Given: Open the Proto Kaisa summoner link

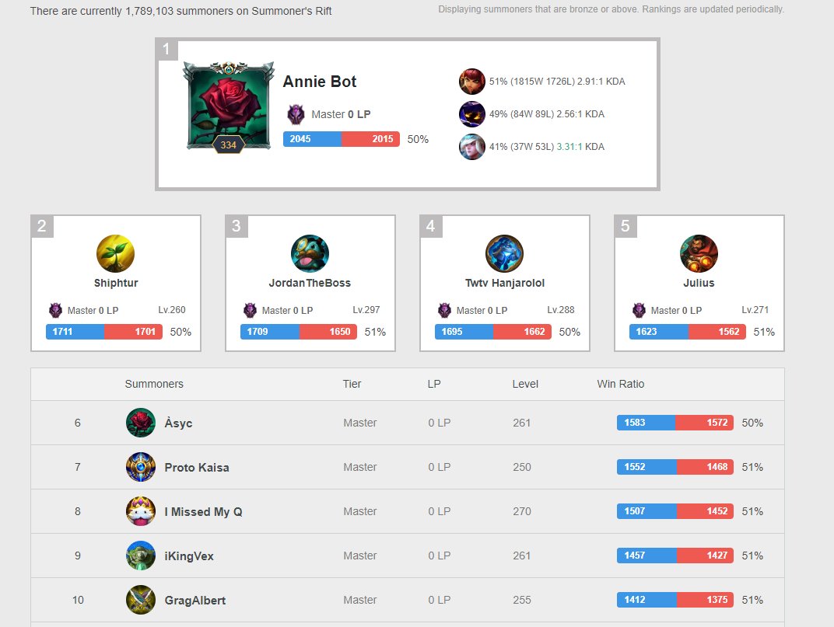Looking at the screenshot, I should pos(197,468).
